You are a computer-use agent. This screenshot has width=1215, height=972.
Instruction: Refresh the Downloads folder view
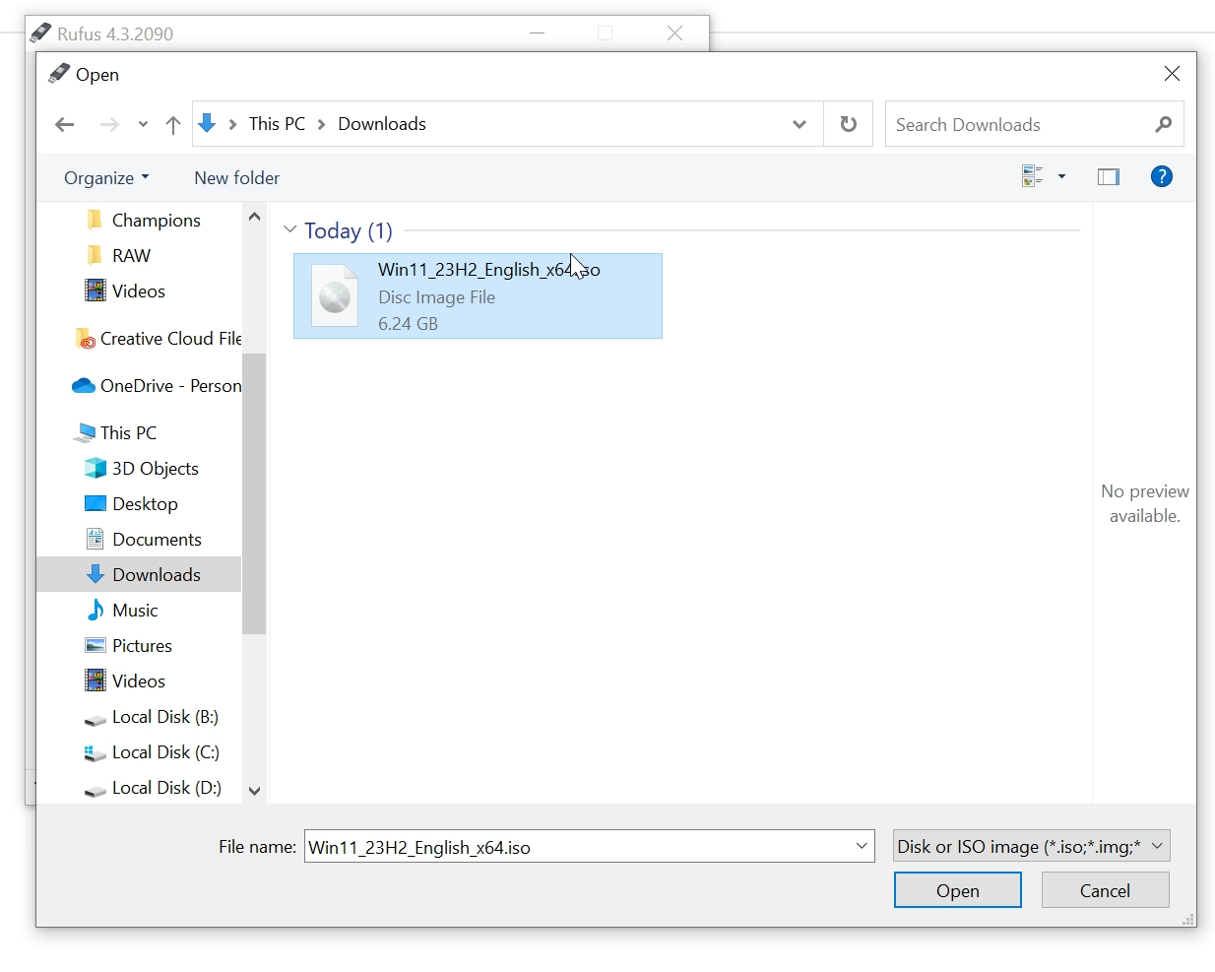click(848, 124)
